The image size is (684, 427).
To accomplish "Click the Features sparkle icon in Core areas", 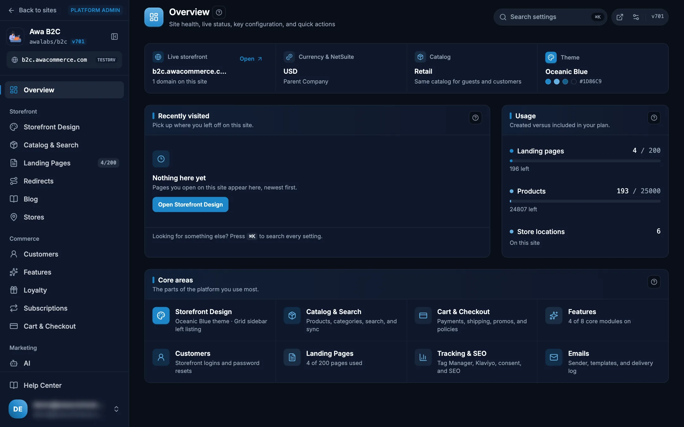I will tap(554, 316).
